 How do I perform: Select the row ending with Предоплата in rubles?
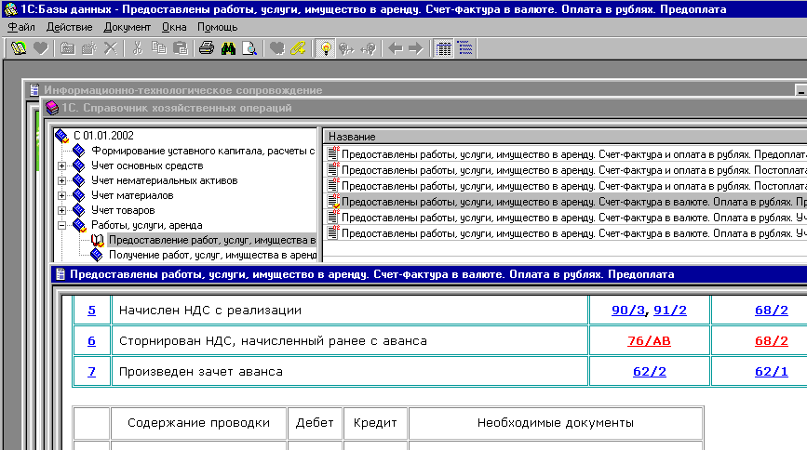pyautogui.click(x=566, y=154)
